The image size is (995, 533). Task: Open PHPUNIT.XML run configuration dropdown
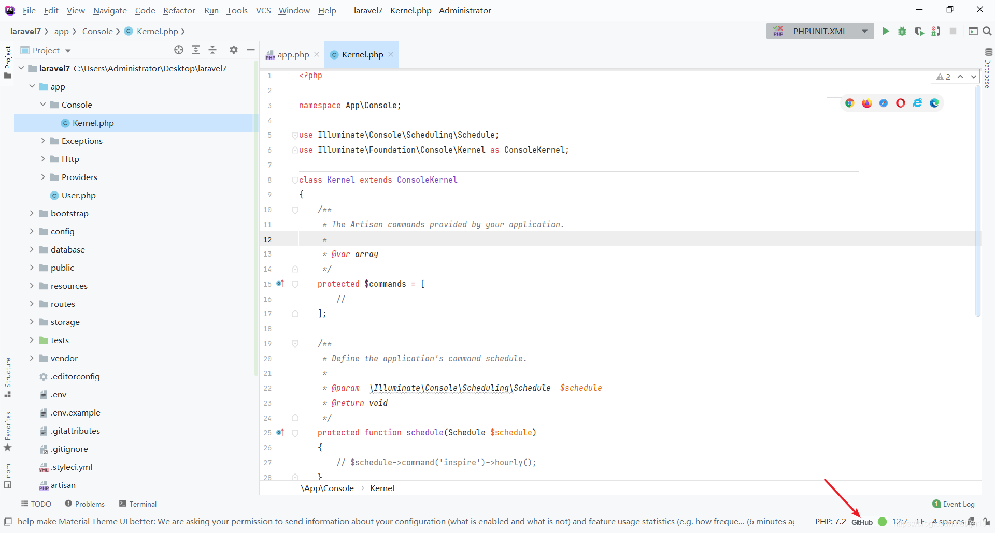coord(864,31)
